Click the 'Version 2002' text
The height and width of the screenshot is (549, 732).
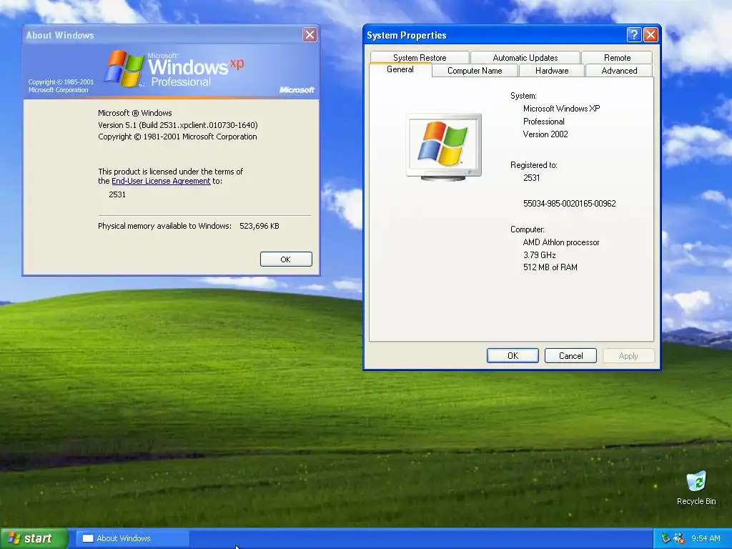coord(545,134)
